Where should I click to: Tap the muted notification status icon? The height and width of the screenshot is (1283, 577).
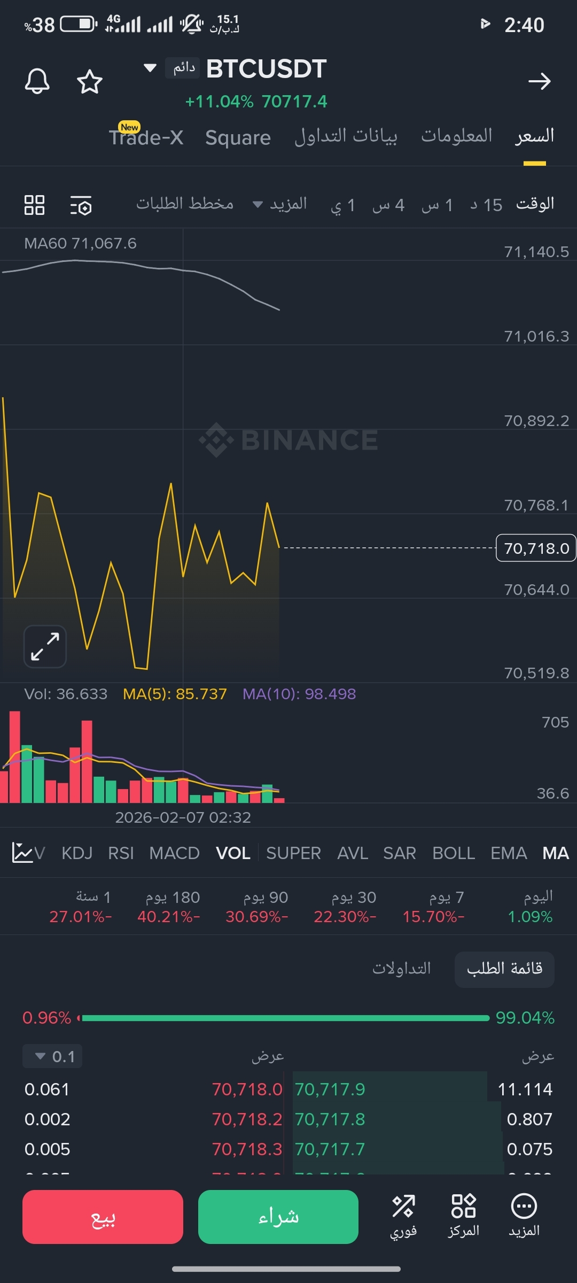(191, 24)
